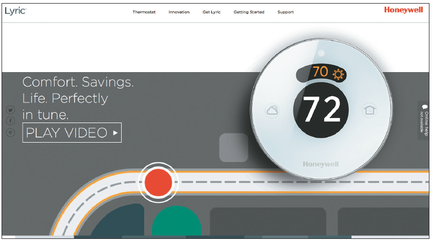Click the 'Comfort. Savings.' headline text

click(78, 82)
